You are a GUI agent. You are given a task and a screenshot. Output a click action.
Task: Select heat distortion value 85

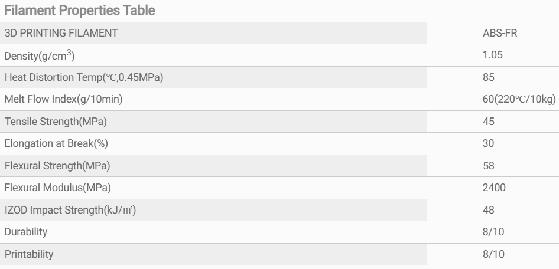pos(488,77)
